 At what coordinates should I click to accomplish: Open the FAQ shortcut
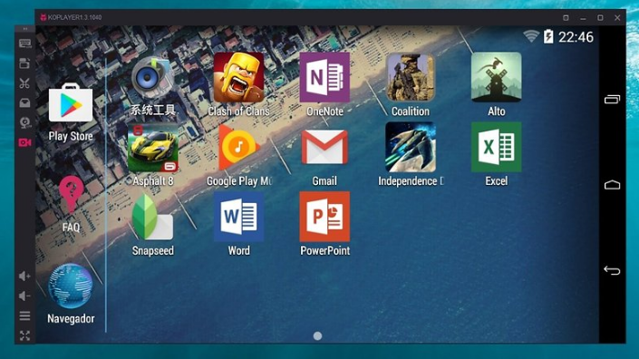tap(71, 196)
